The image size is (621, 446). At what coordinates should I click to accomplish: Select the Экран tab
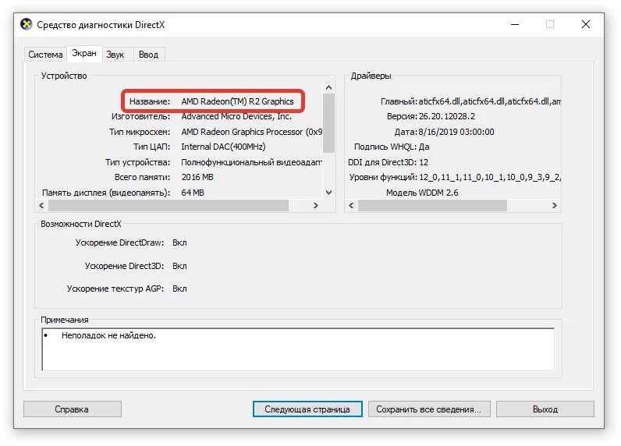(x=84, y=53)
